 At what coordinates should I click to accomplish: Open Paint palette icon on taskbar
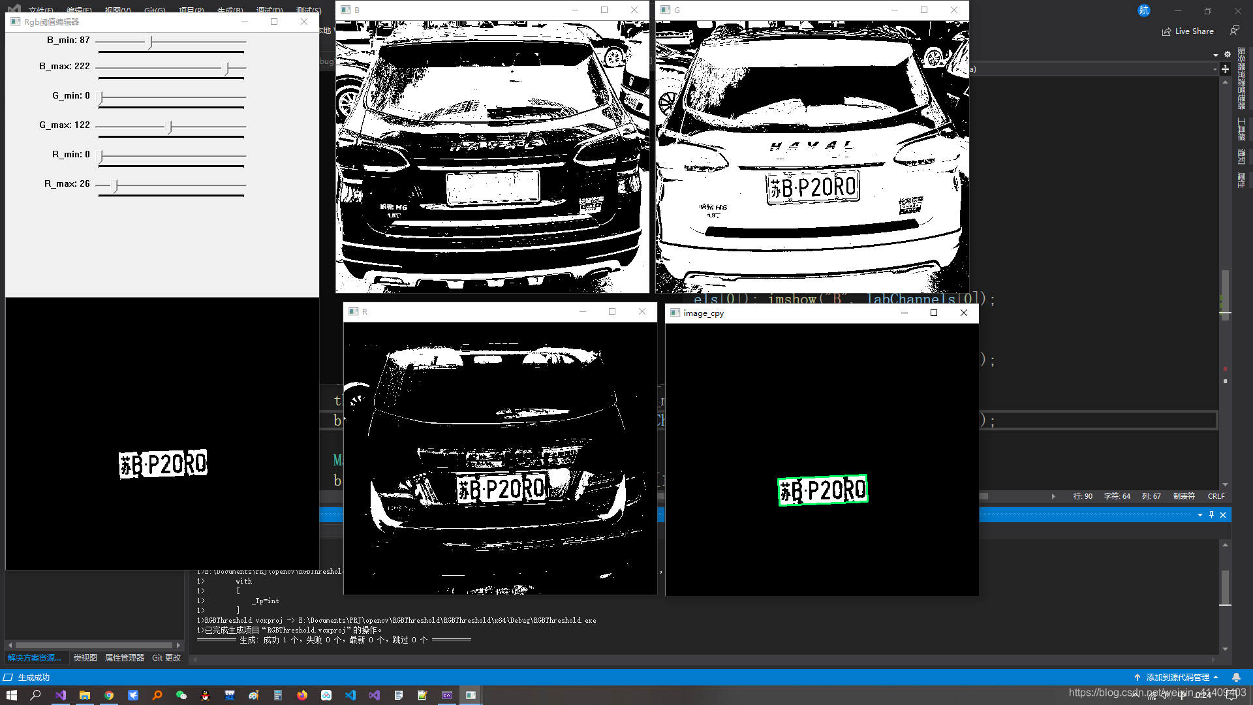[254, 695]
